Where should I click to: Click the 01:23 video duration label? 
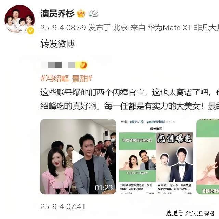coord(103,188)
